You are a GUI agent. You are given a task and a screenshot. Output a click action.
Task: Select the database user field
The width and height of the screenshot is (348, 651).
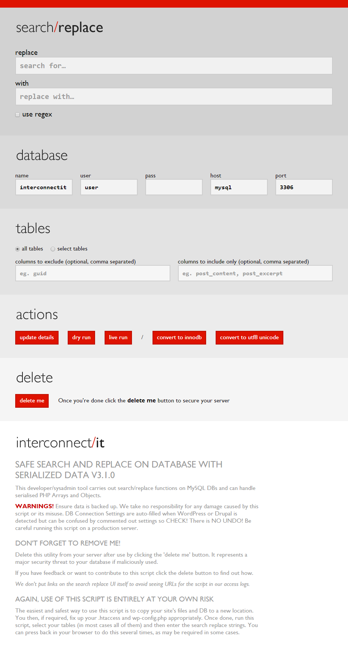(x=109, y=187)
